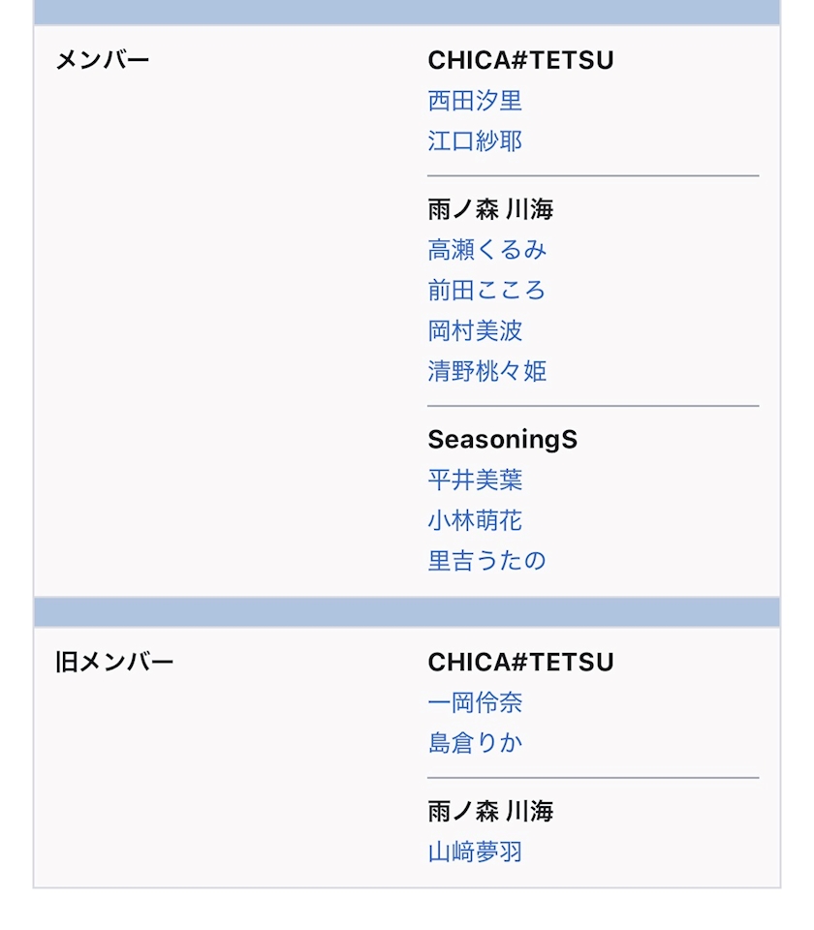Select CHICA#TETSU heading in the 旧メンバー section
This screenshot has width=814, height=930.
coord(520,662)
